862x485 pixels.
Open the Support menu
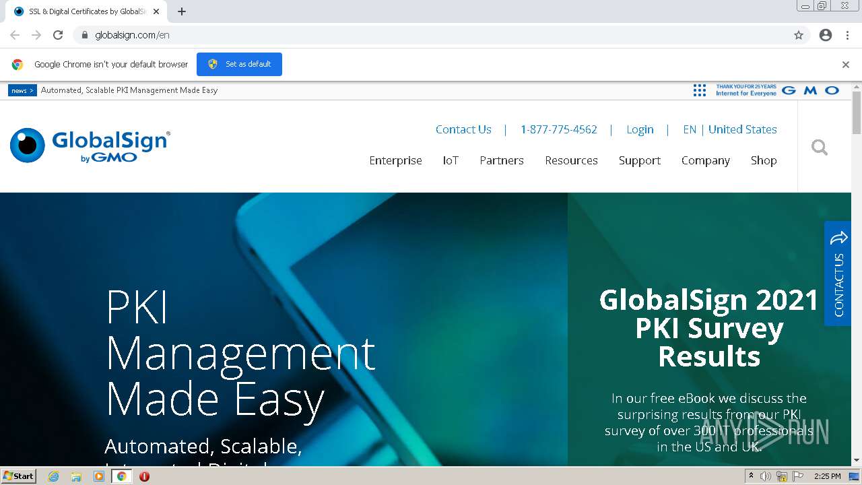click(x=640, y=160)
